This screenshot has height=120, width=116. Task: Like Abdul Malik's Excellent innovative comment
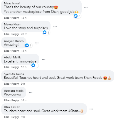coord(7,67)
